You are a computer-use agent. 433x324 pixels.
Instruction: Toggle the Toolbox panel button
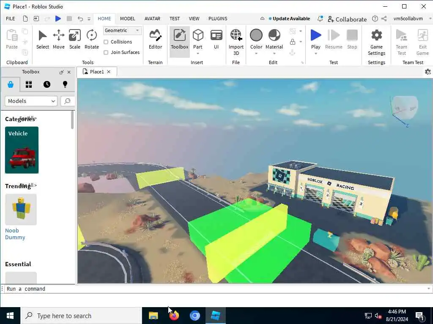(x=179, y=41)
